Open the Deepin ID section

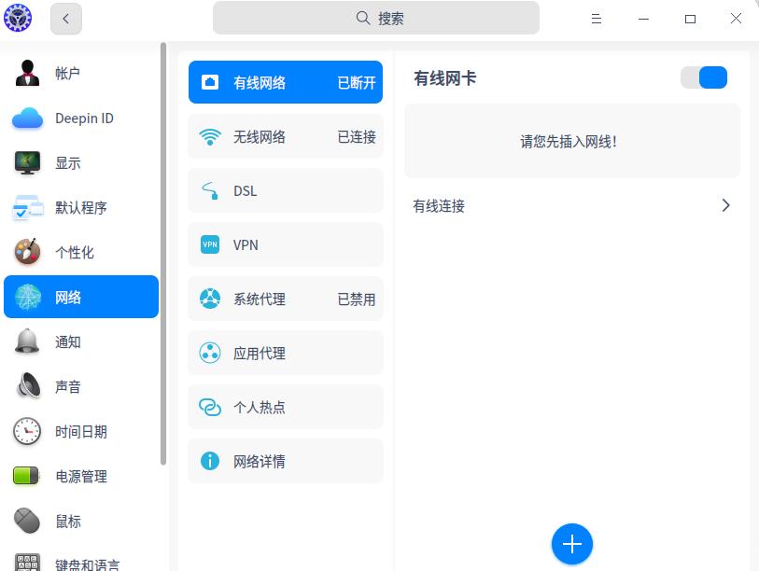point(84,118)
